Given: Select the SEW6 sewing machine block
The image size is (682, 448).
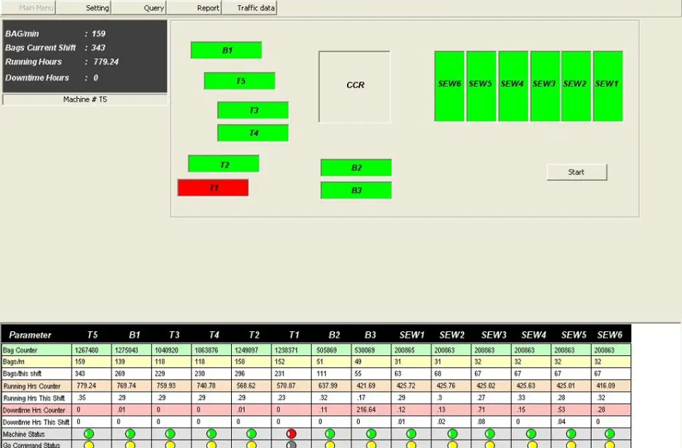Looking at the screenshot, I should click(x=450, y=87).
